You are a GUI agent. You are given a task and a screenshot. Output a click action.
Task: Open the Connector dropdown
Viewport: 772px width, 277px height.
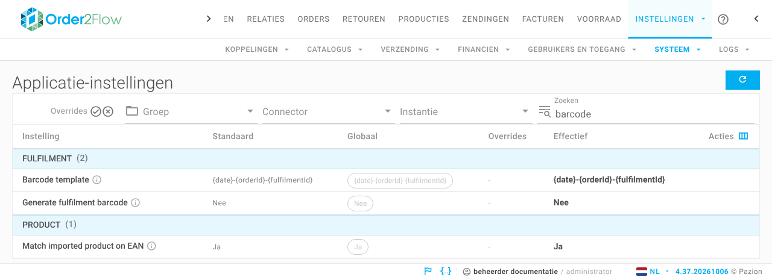point(327,112)
